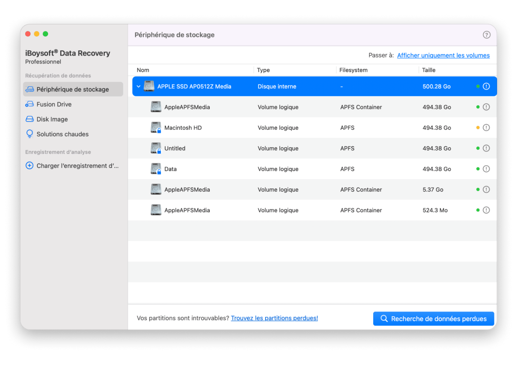Screen dimensions: 517x365
Task: Click Macintosh HD locked disk icon
Action: coord(156,128)
